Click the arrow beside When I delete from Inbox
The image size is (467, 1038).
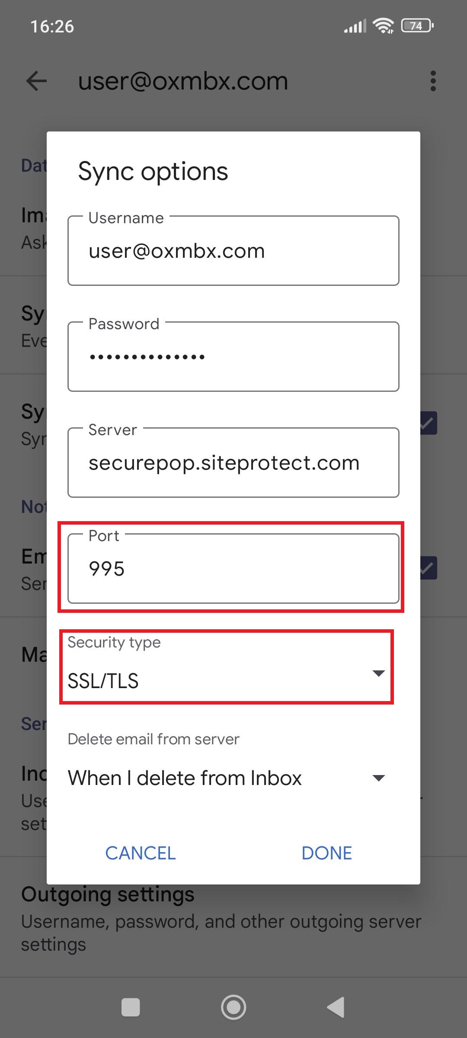(x=378, y=778)
